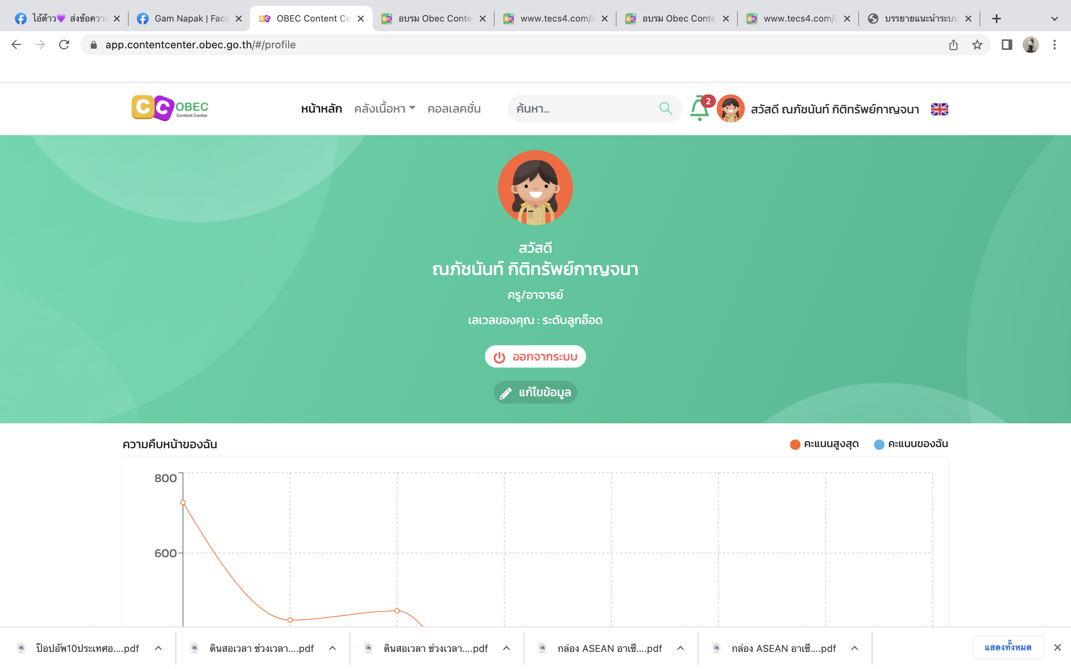Click the แก้ไขข้อมูล edit button

click(535, 392)
